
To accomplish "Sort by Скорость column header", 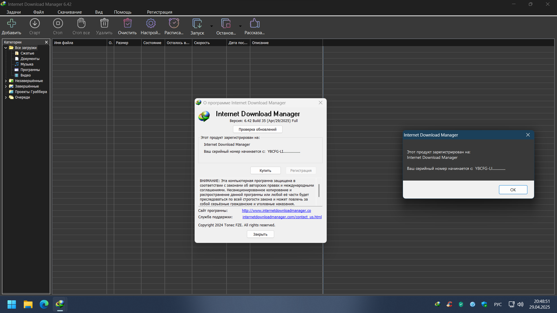I will click(209, 43).
